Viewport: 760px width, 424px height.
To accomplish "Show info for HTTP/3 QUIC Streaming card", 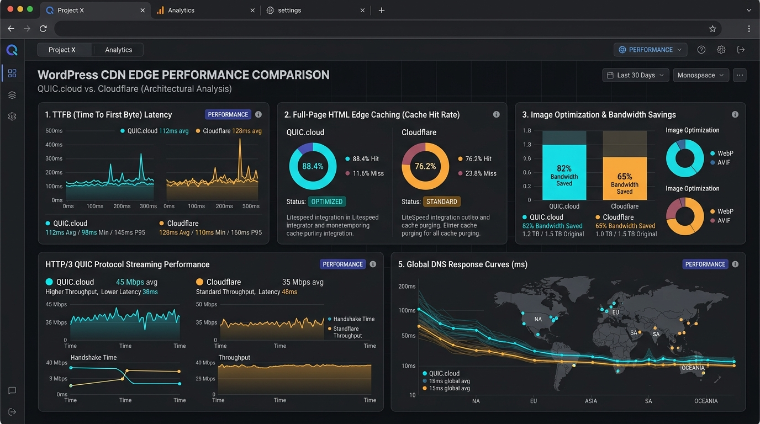I will click(373, 264).
